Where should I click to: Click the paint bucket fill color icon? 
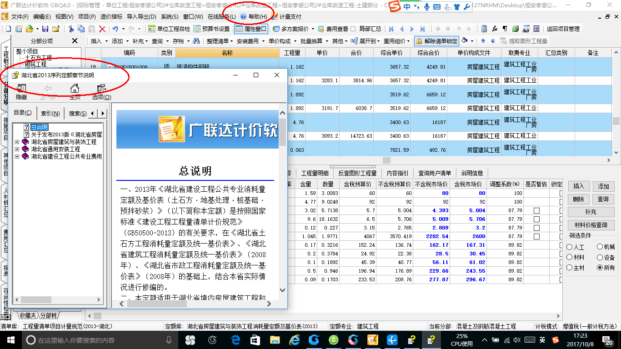(465, 41)
